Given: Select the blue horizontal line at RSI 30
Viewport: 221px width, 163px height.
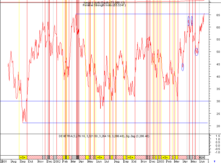Looking at the screenshot, I should 104,101.
